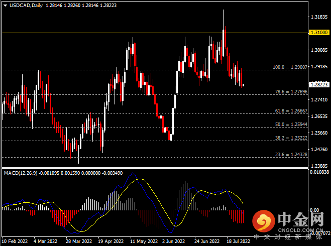Select the 50.0 = 1.25944 Fibonacci label
The image size is (331, 246).
tap(291, 125)
